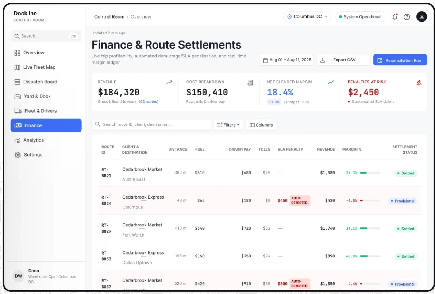
Task: Click the AUTO-DETECTED badge on RT-8837
Action: pyautogui.click(x=299, y=284)
